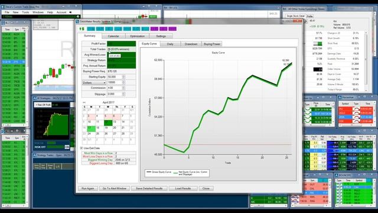The image size is (378, 213).
Task: Select the first cyan box in OddsMaker toolbar
Action: point(91,29)
